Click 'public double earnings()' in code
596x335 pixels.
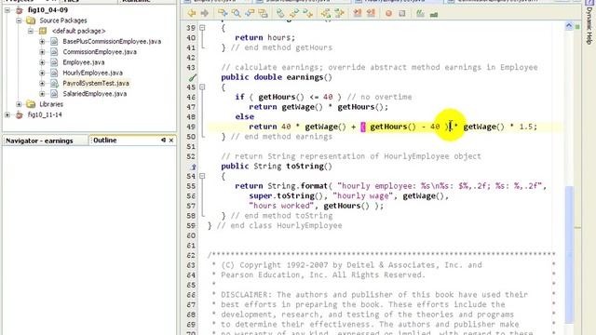click(277, 77)
